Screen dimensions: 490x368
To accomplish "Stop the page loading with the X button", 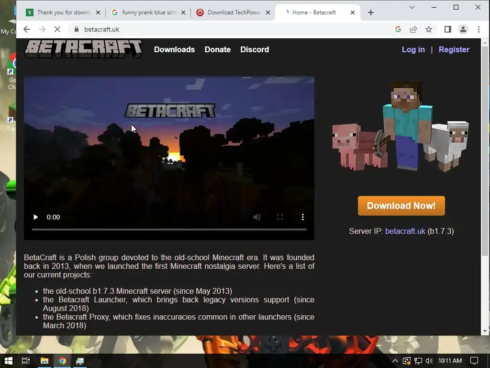I will [x=57, y=29].
